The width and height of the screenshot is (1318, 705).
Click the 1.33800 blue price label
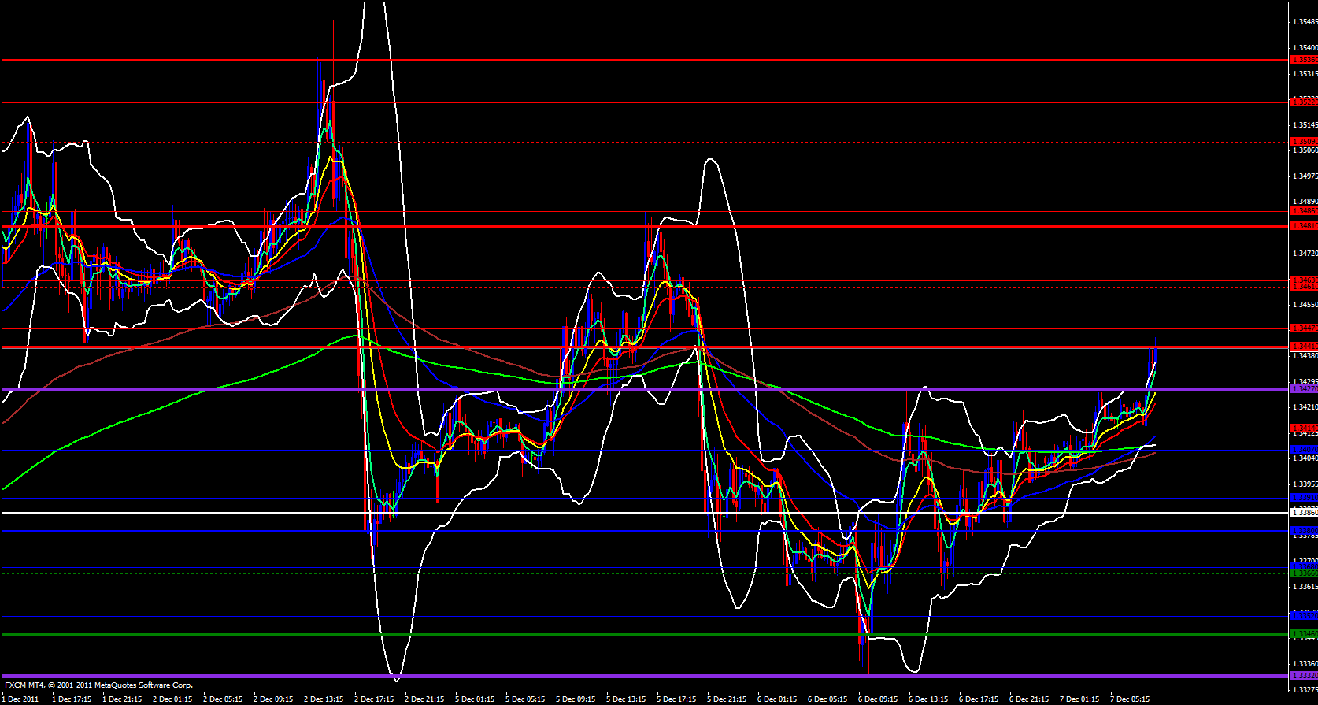[x=1303, y=531]
